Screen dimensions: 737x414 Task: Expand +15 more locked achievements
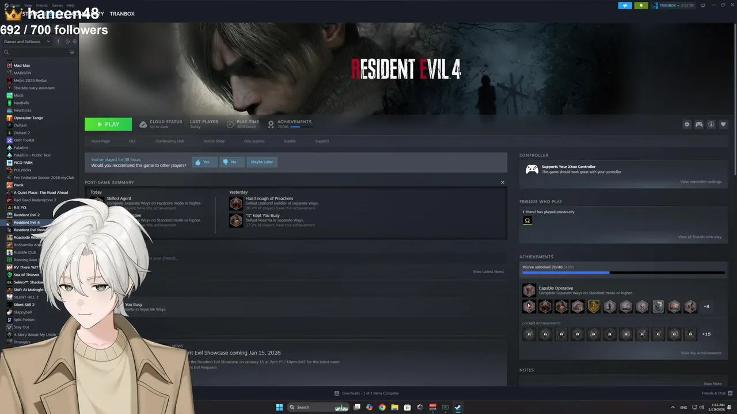(706, 334)
